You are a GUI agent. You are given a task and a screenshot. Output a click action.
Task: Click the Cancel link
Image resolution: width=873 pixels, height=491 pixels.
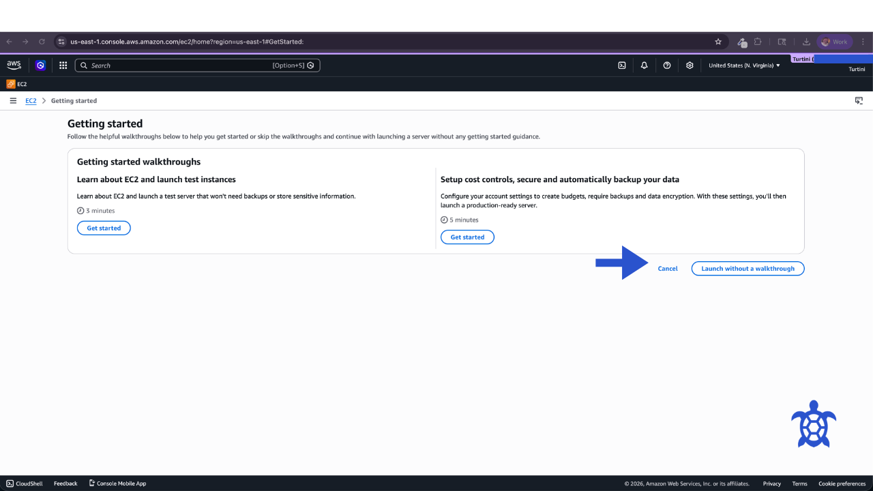pos(668,269)
